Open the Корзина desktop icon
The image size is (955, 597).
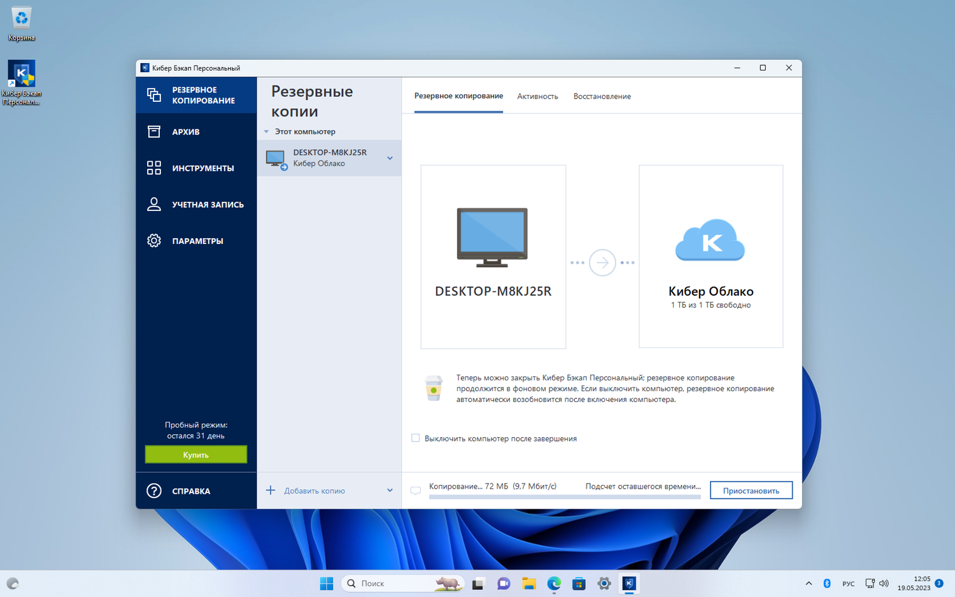(x=22, y=24)
